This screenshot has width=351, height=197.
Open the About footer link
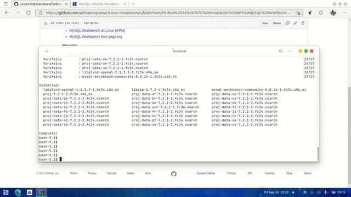pyautogui.click(x=308, y=173)
